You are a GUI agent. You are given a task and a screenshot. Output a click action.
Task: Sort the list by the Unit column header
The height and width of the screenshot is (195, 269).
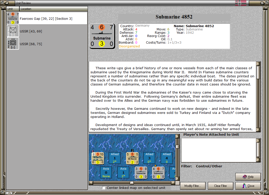(x=13, y=9)
